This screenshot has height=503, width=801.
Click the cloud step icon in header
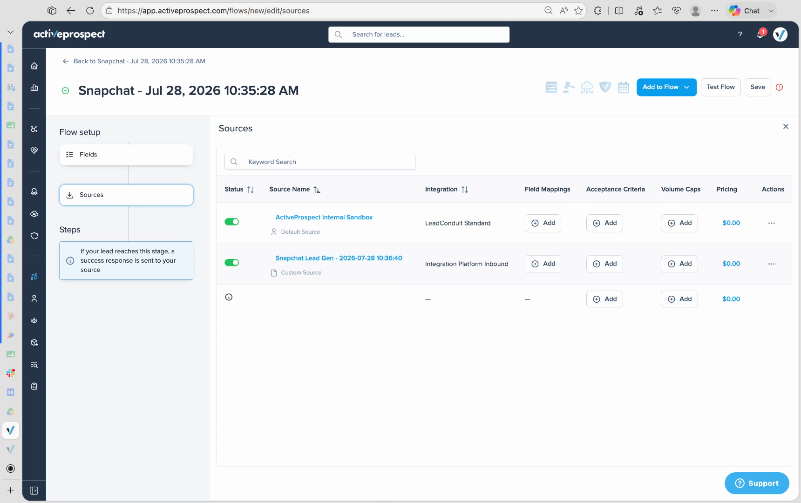tap(587, 87)
